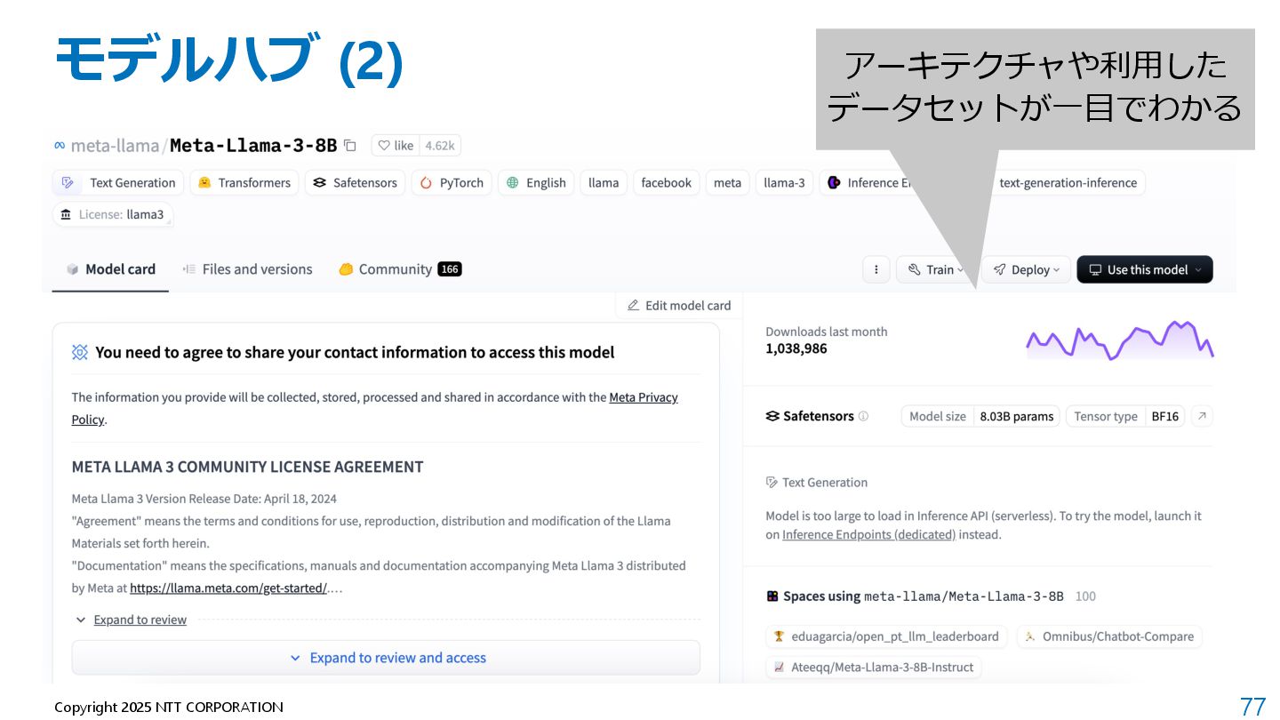Select the English language tag
1280x720 pixels.
536,183
